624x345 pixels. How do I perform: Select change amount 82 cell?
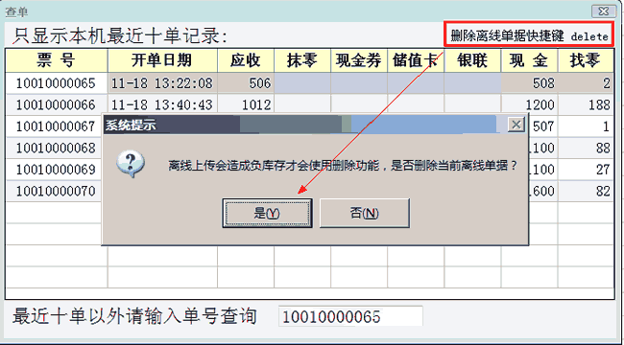coord(586,191)
